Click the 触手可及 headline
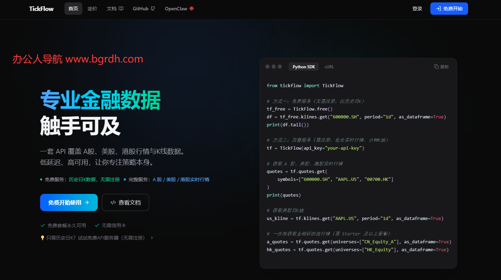The height and width of the screenshot is (280, 501). [80, 126]
